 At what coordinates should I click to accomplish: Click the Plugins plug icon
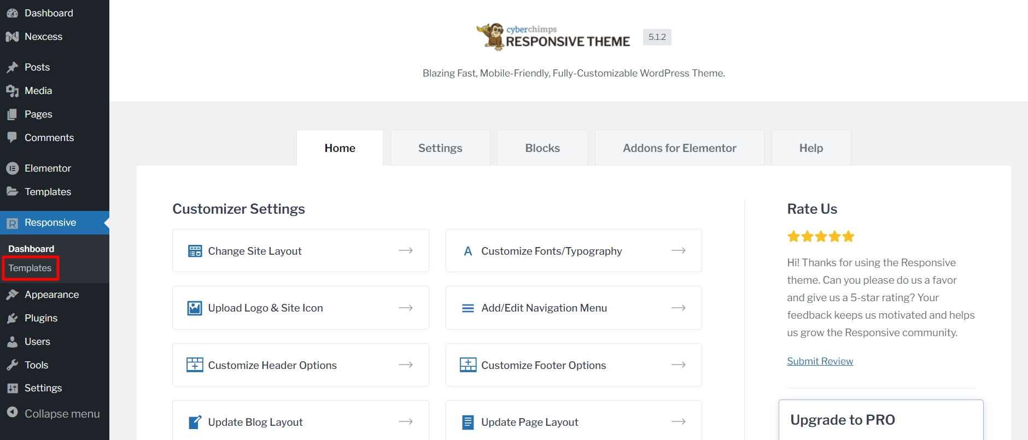coord(12,318)
